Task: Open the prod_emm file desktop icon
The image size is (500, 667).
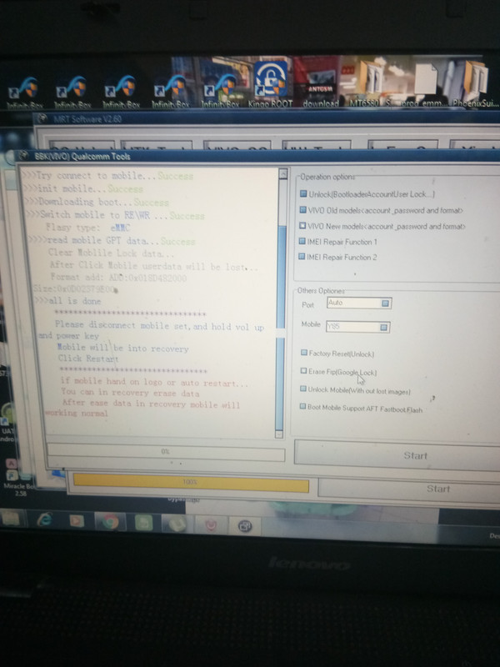Action: pyautogui.click(x=427, y=84)
